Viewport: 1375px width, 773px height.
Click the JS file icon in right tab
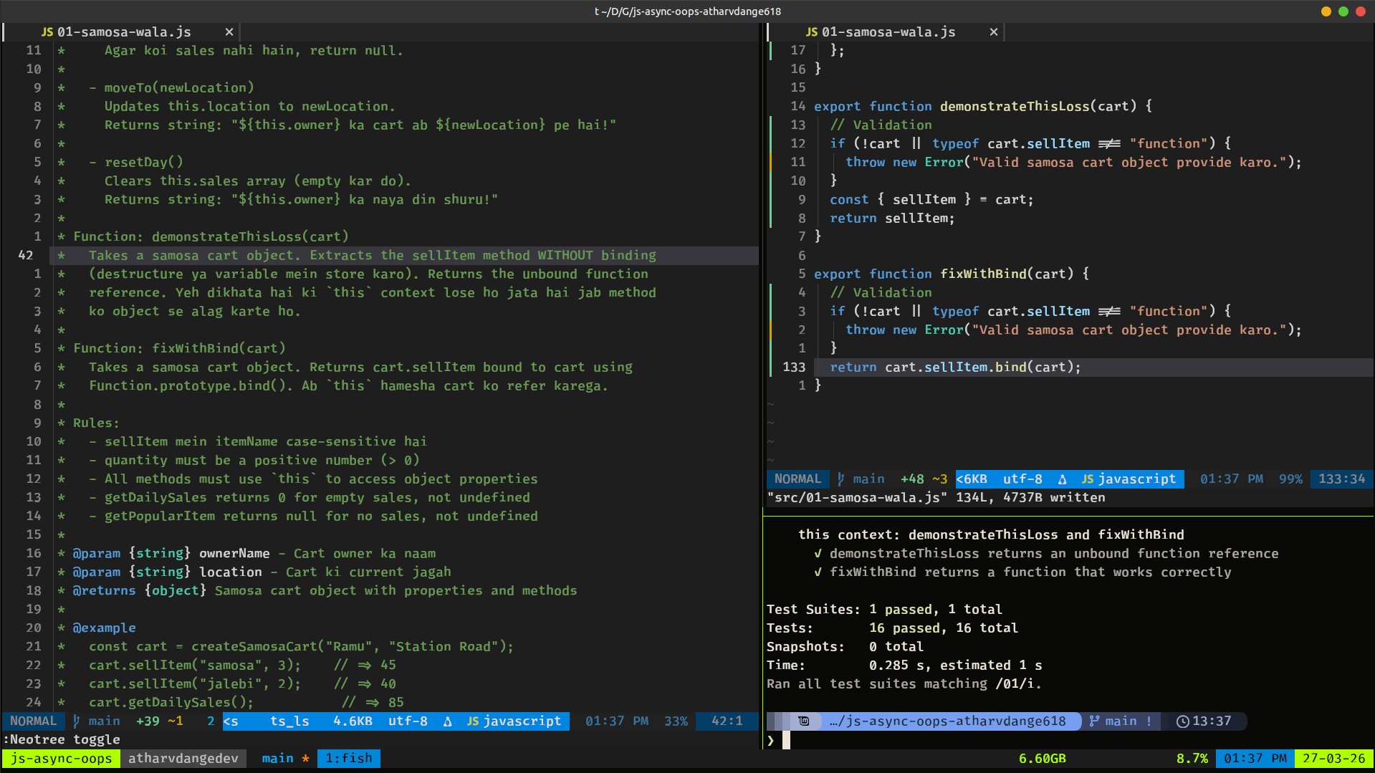[811, 32]
